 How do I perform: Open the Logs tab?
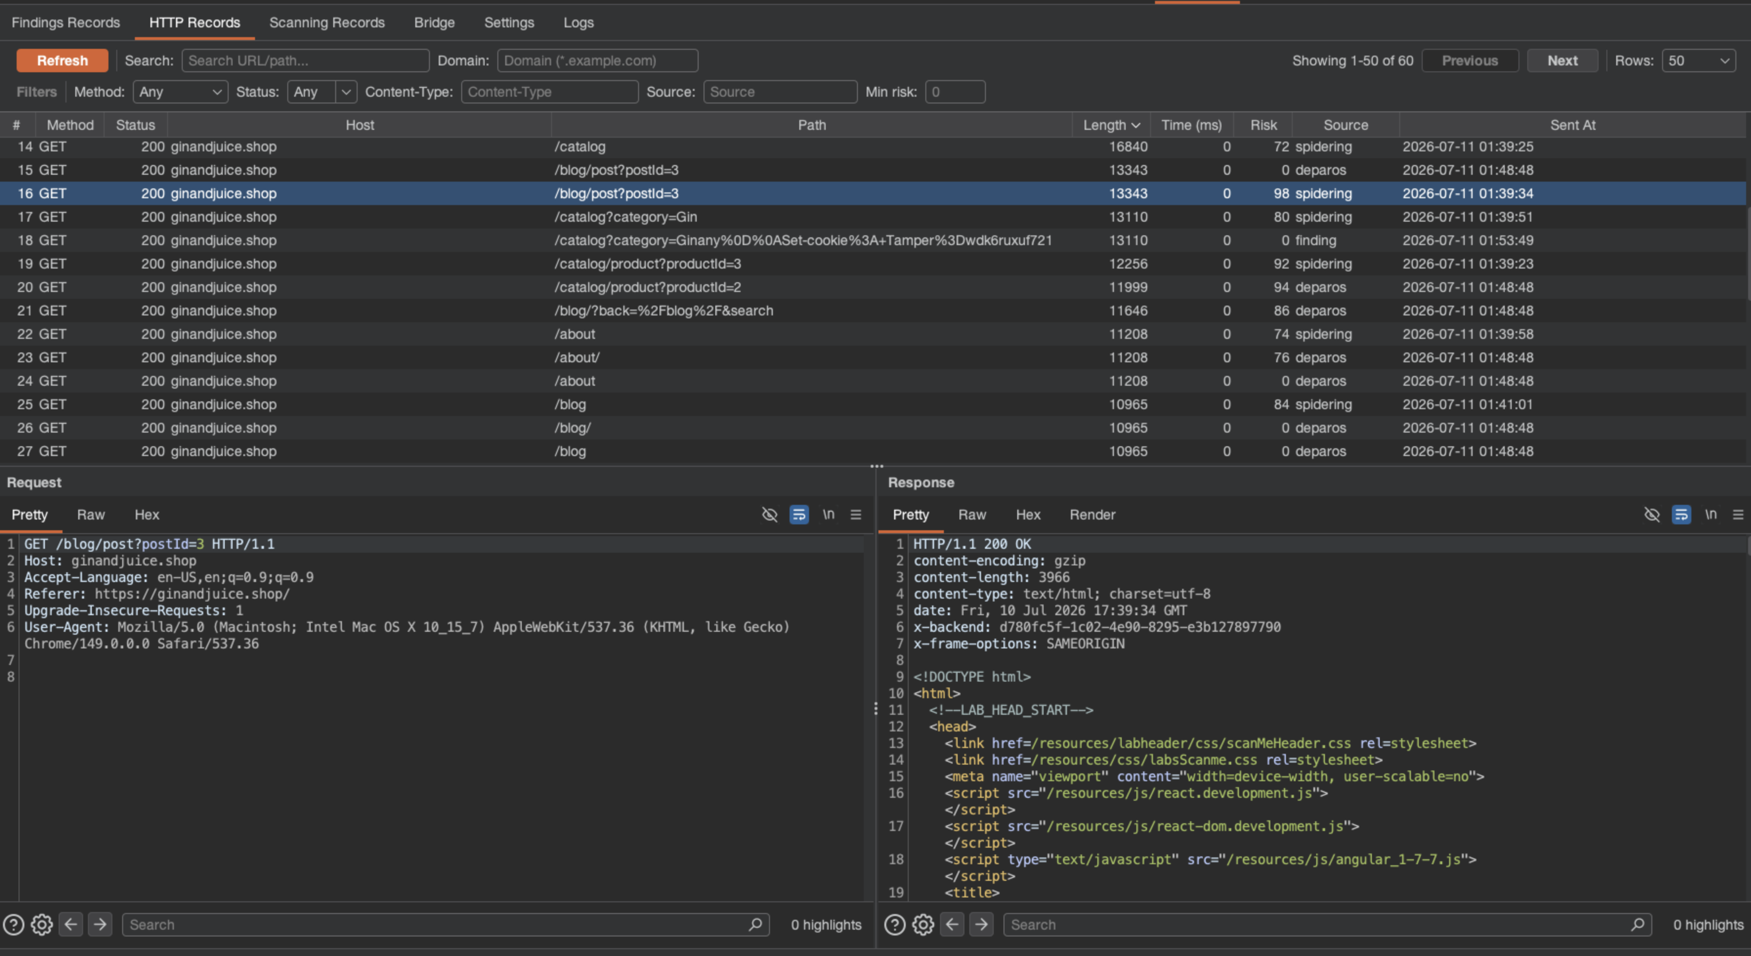tap(578, 22)
